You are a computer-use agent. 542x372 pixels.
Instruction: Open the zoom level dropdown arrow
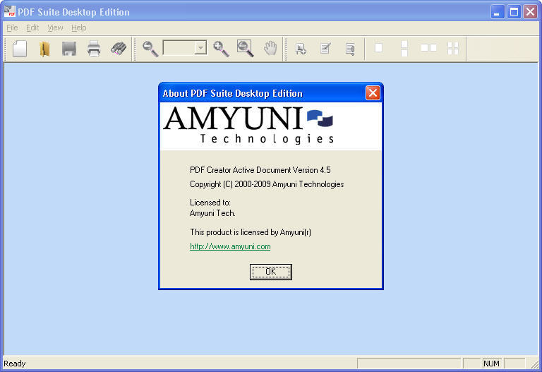201,48
